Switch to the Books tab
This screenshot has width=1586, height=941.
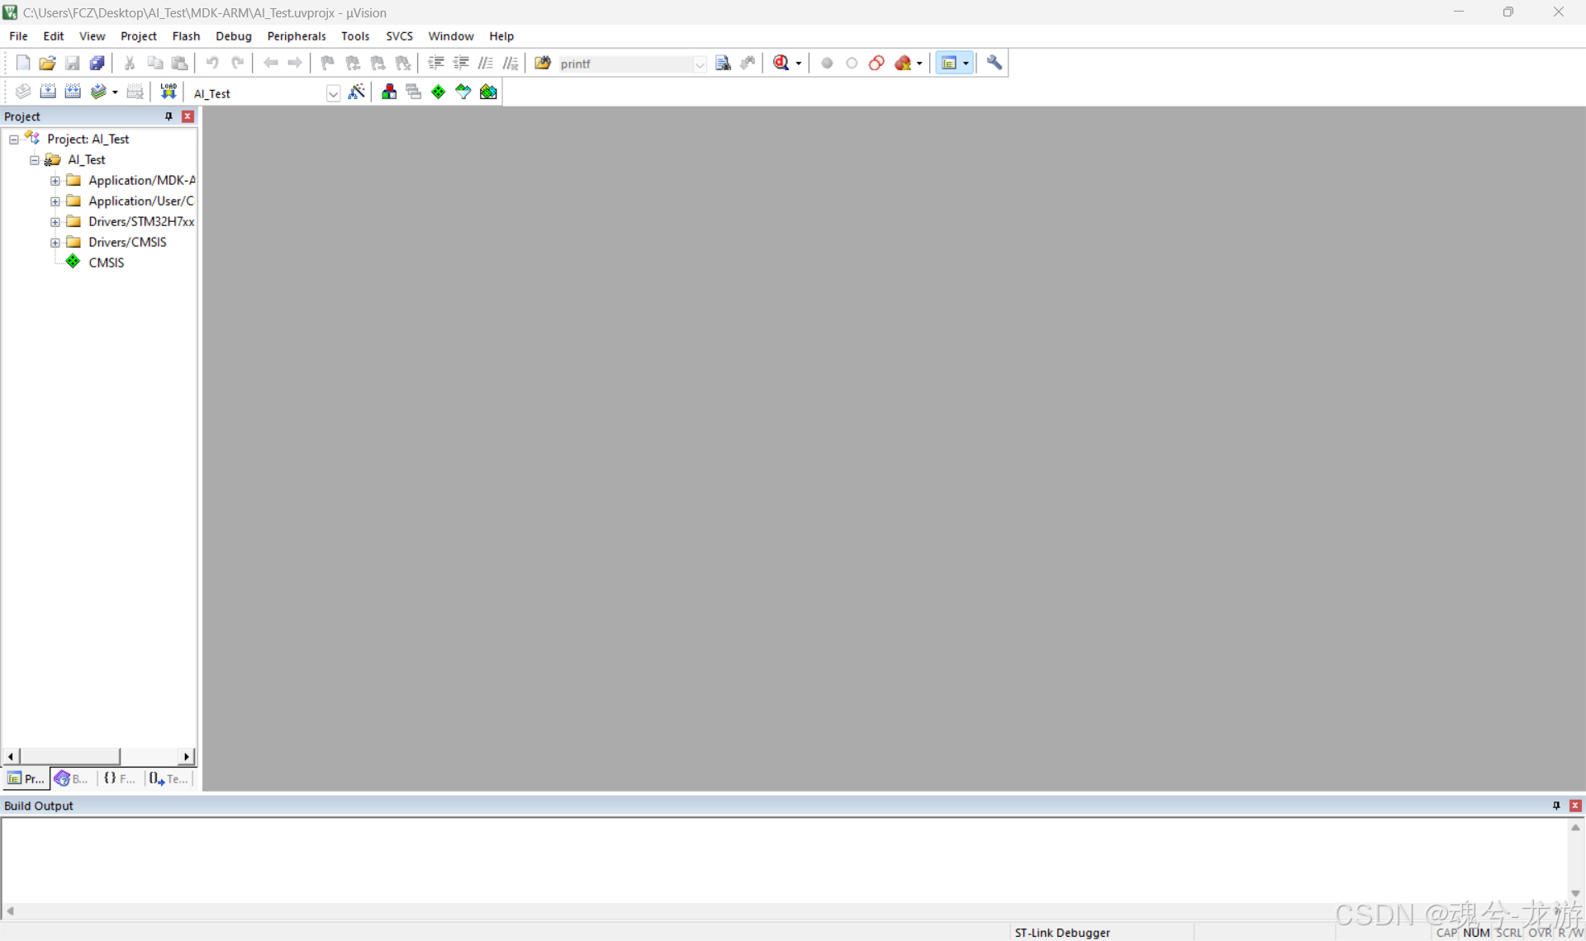71,778
